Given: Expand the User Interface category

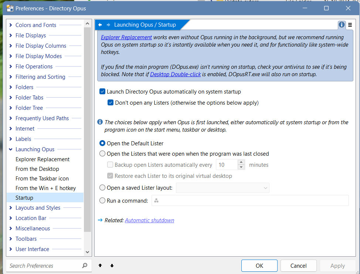Looking at the screenshot, I should pyautogui.click(x=11, y=249).
